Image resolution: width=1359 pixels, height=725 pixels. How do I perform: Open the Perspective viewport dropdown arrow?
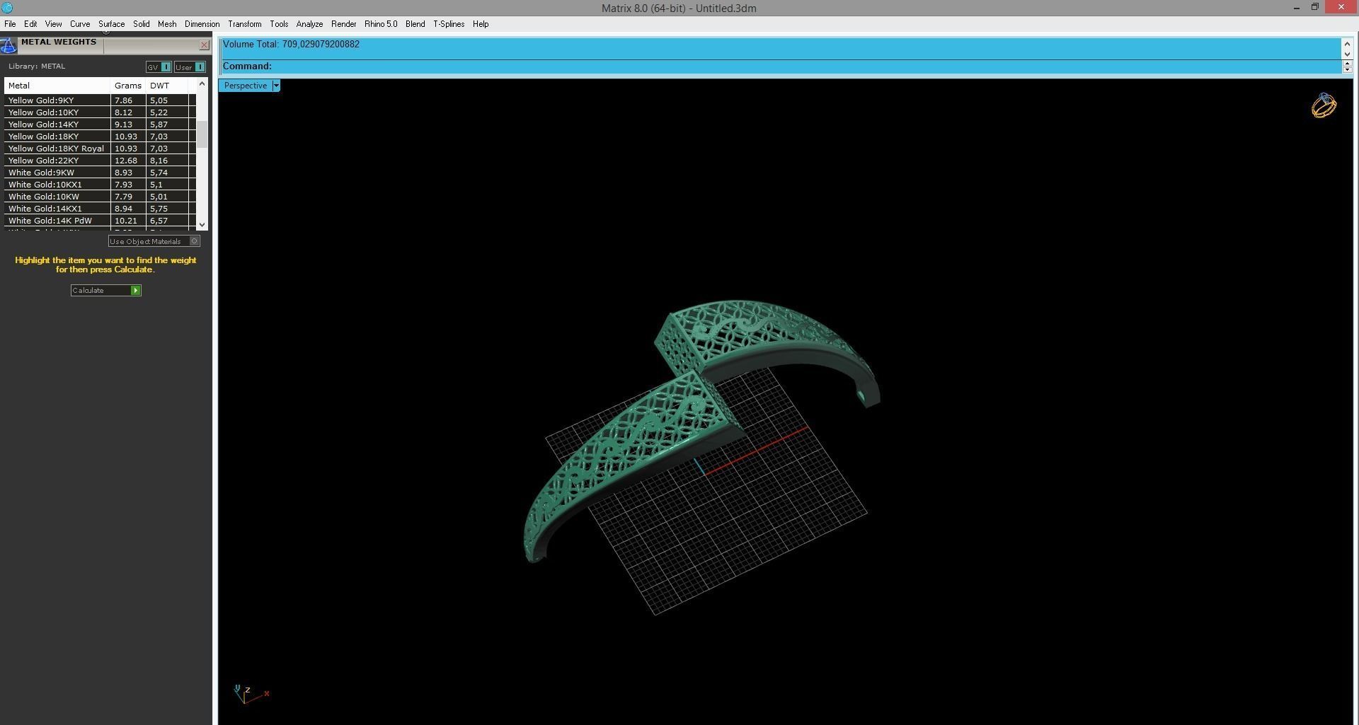point(276,86)
